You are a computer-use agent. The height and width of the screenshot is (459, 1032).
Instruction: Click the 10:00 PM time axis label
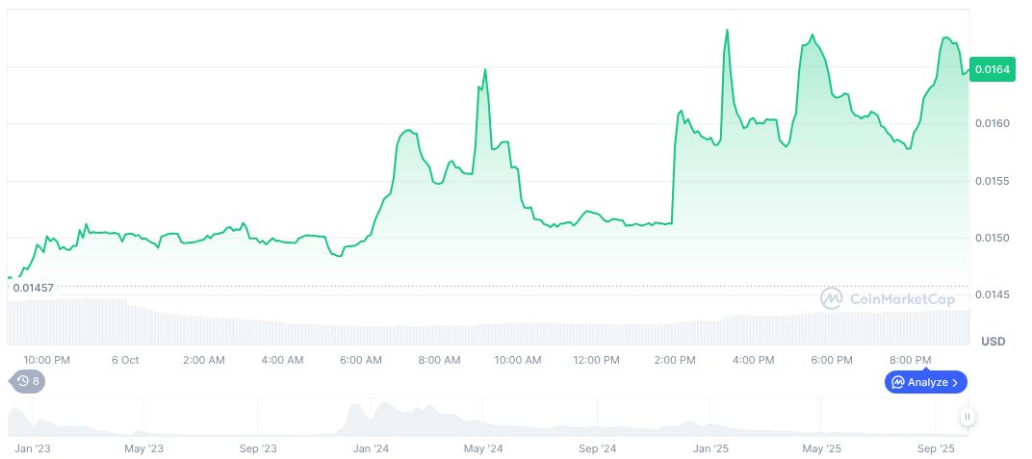click(46, 360)
